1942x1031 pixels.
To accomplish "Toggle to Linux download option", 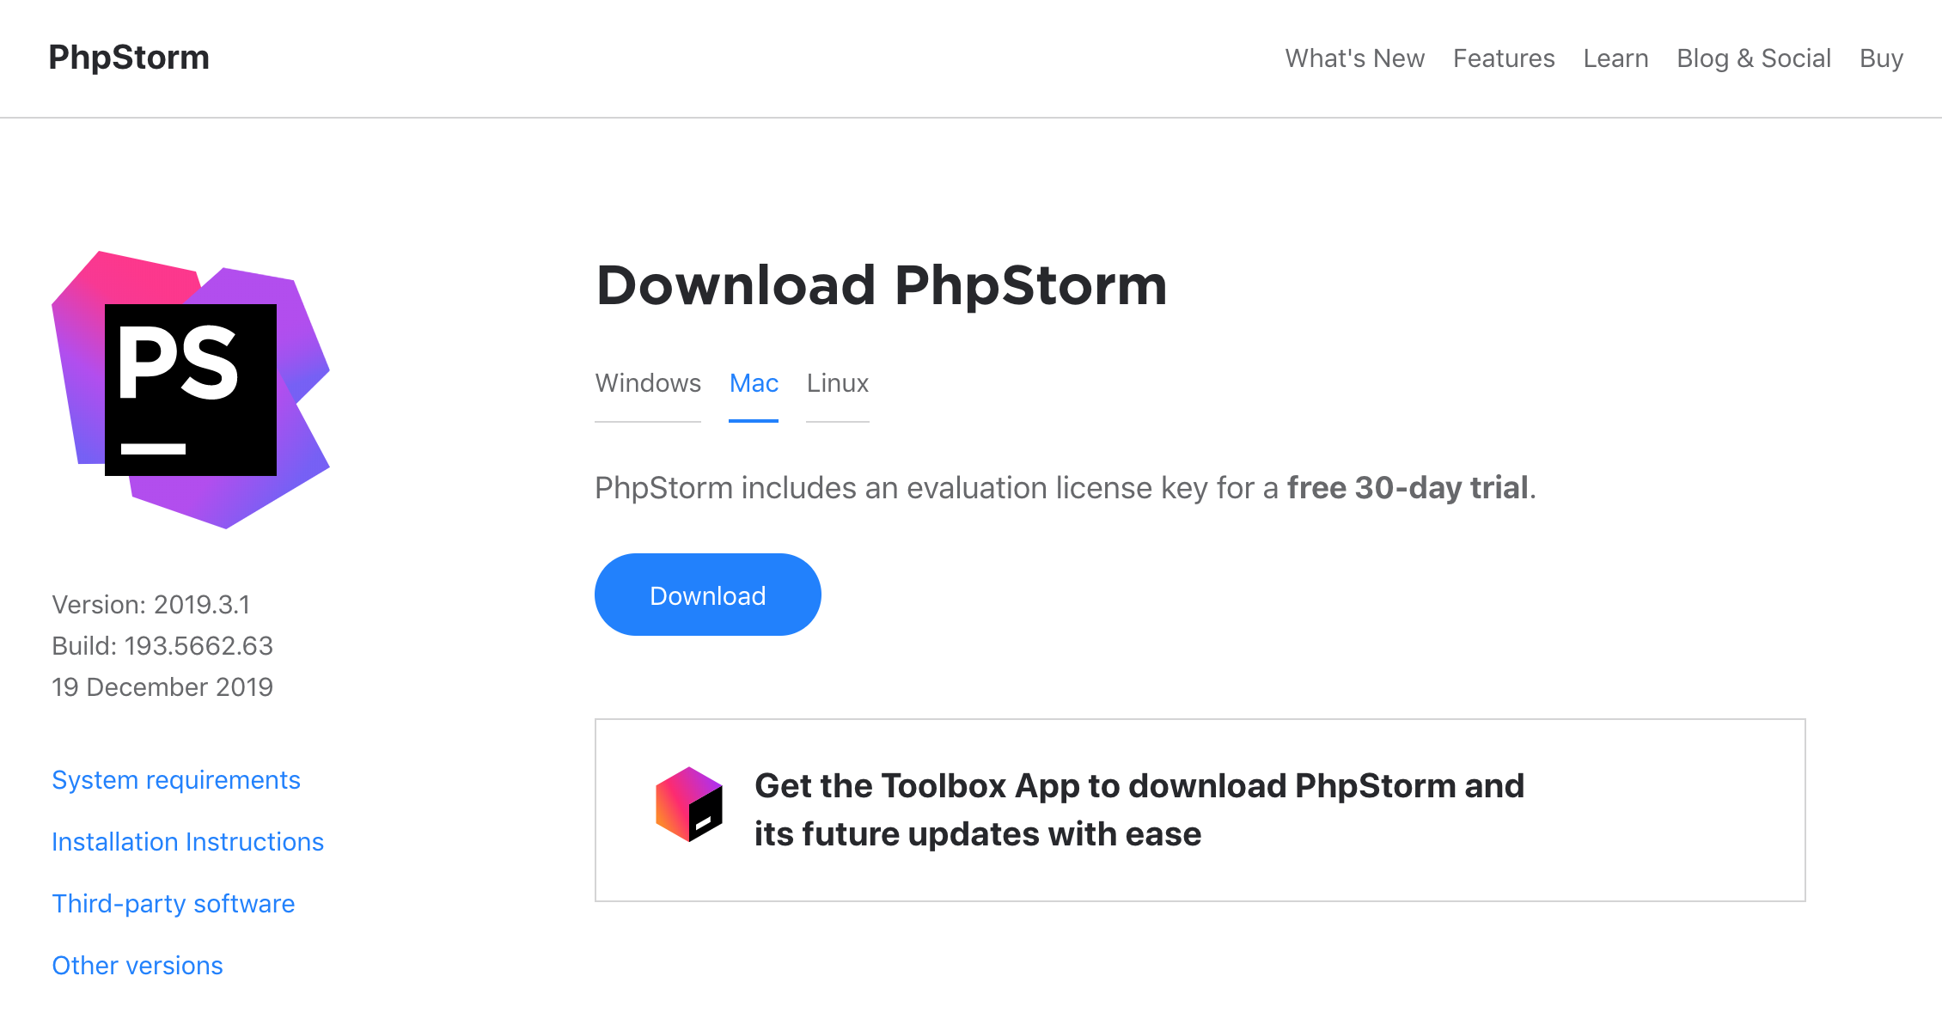I will coord(839,381).
